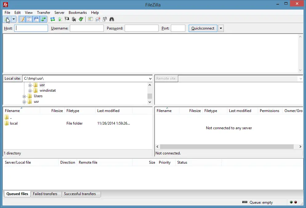
Task: Toggle the message log display
Action: coord(22,19)
